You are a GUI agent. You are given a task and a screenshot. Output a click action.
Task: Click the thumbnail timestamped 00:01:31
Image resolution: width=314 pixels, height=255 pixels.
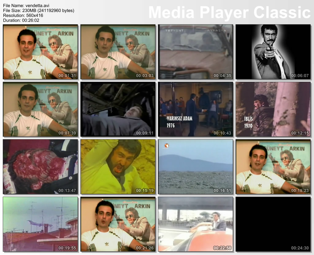40,52
